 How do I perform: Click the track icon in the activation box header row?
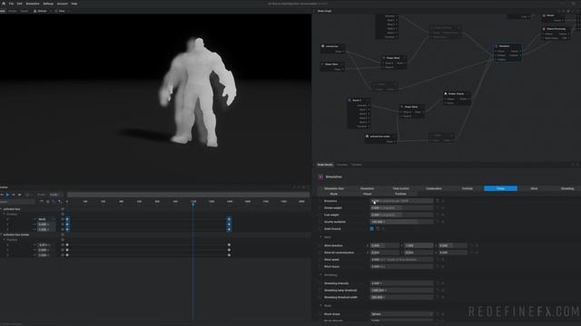pyautogui.click(x=63, y=209)
